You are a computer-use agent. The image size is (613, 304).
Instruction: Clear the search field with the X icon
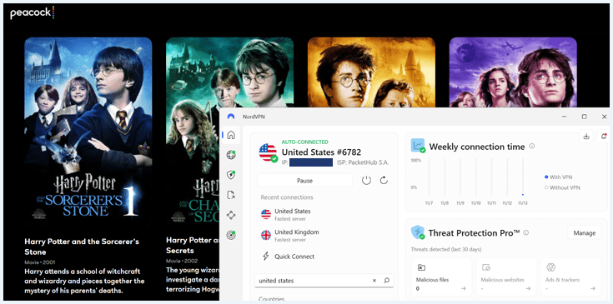[374, 280]
